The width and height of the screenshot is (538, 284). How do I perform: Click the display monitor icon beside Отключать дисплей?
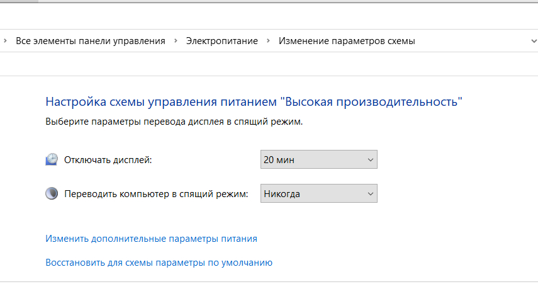pyautogui.click(x=52, y=160)
